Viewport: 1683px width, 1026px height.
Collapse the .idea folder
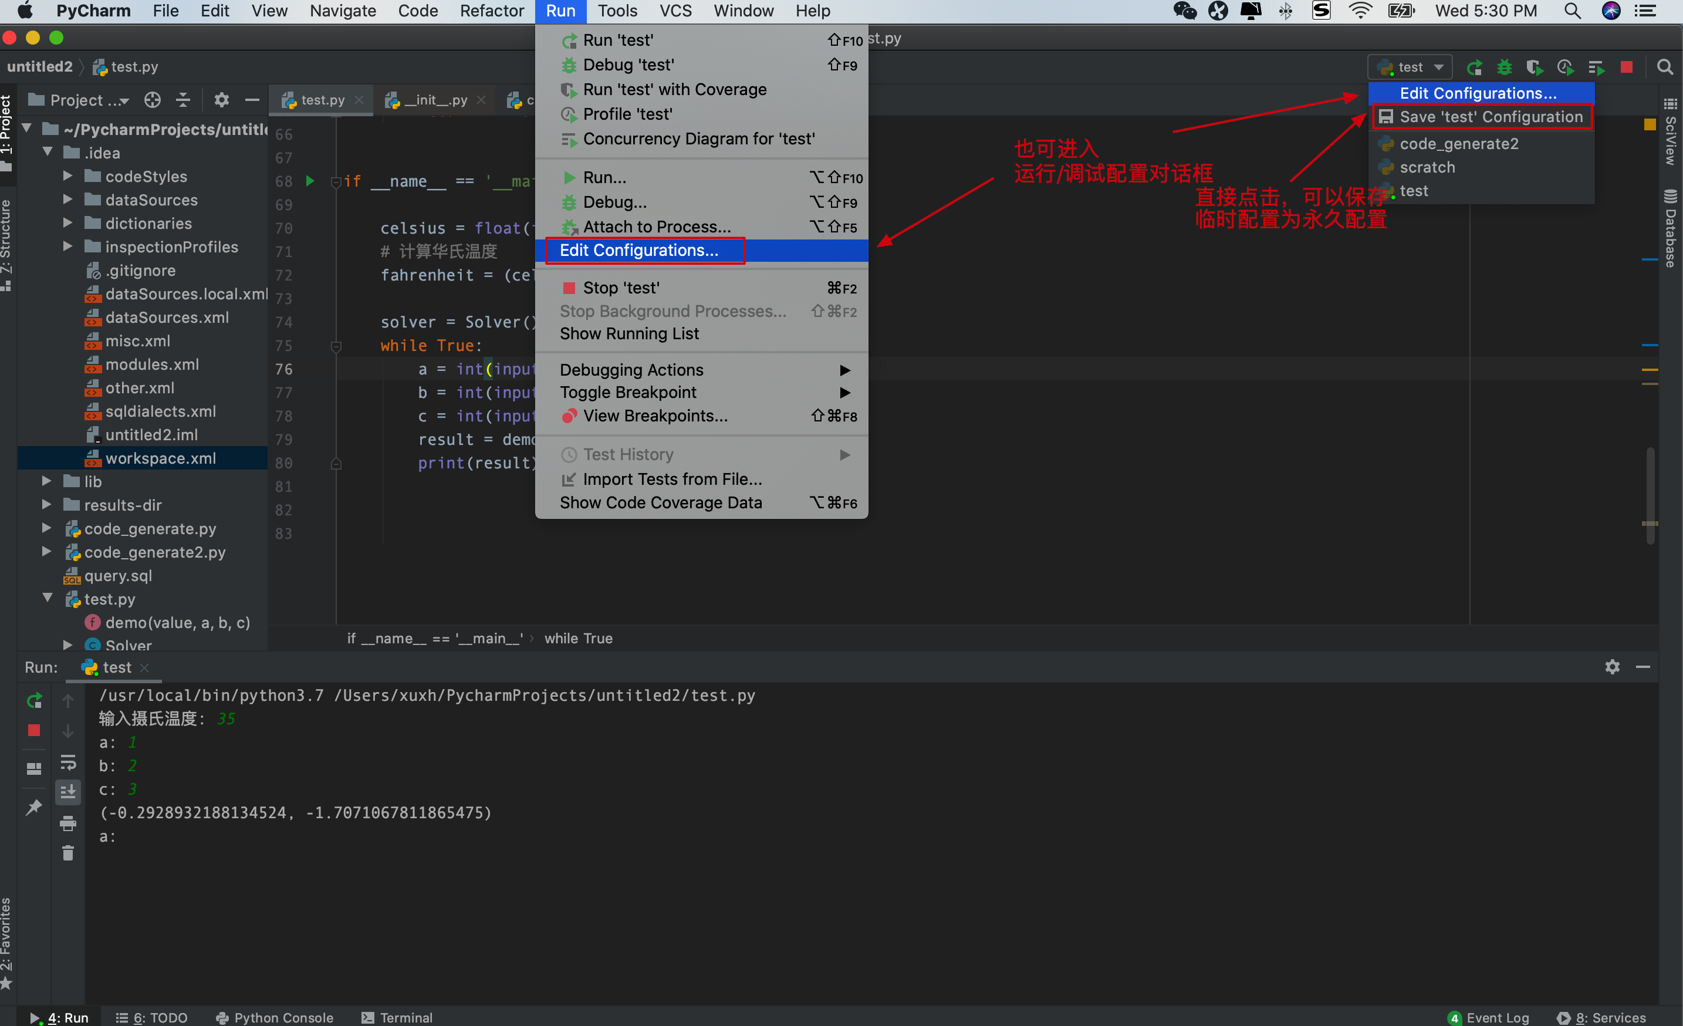(47, 153)
